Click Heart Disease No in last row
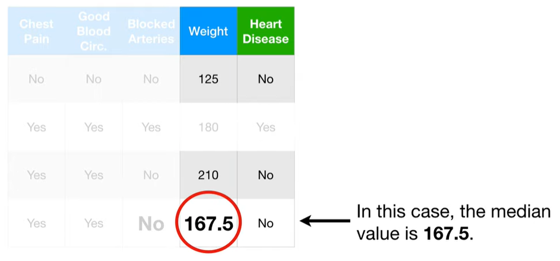The width and height of the screenshot is (560, 261). click(265, 224)
